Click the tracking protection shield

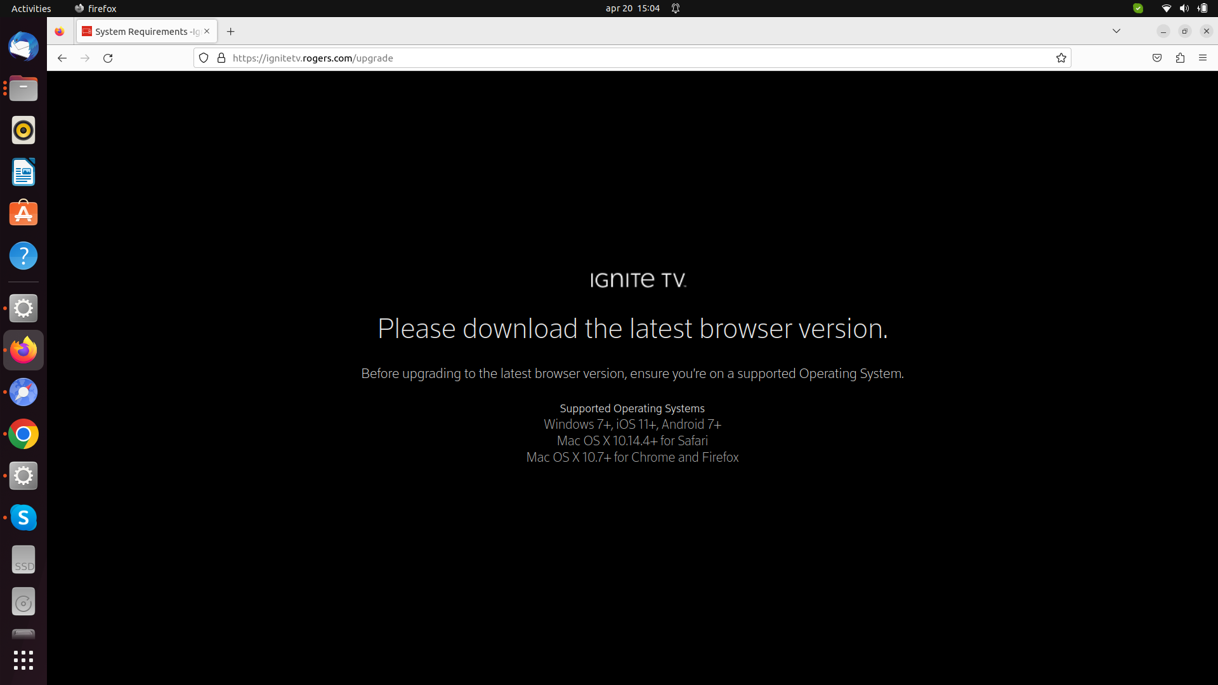[204, 58]
